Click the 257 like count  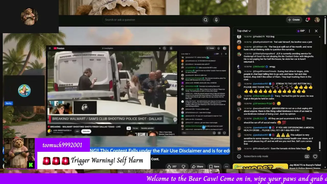tap(174, 167)
